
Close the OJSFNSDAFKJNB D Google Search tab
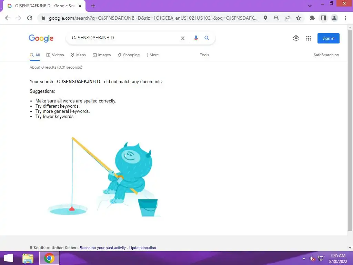(x=80, y=6)
